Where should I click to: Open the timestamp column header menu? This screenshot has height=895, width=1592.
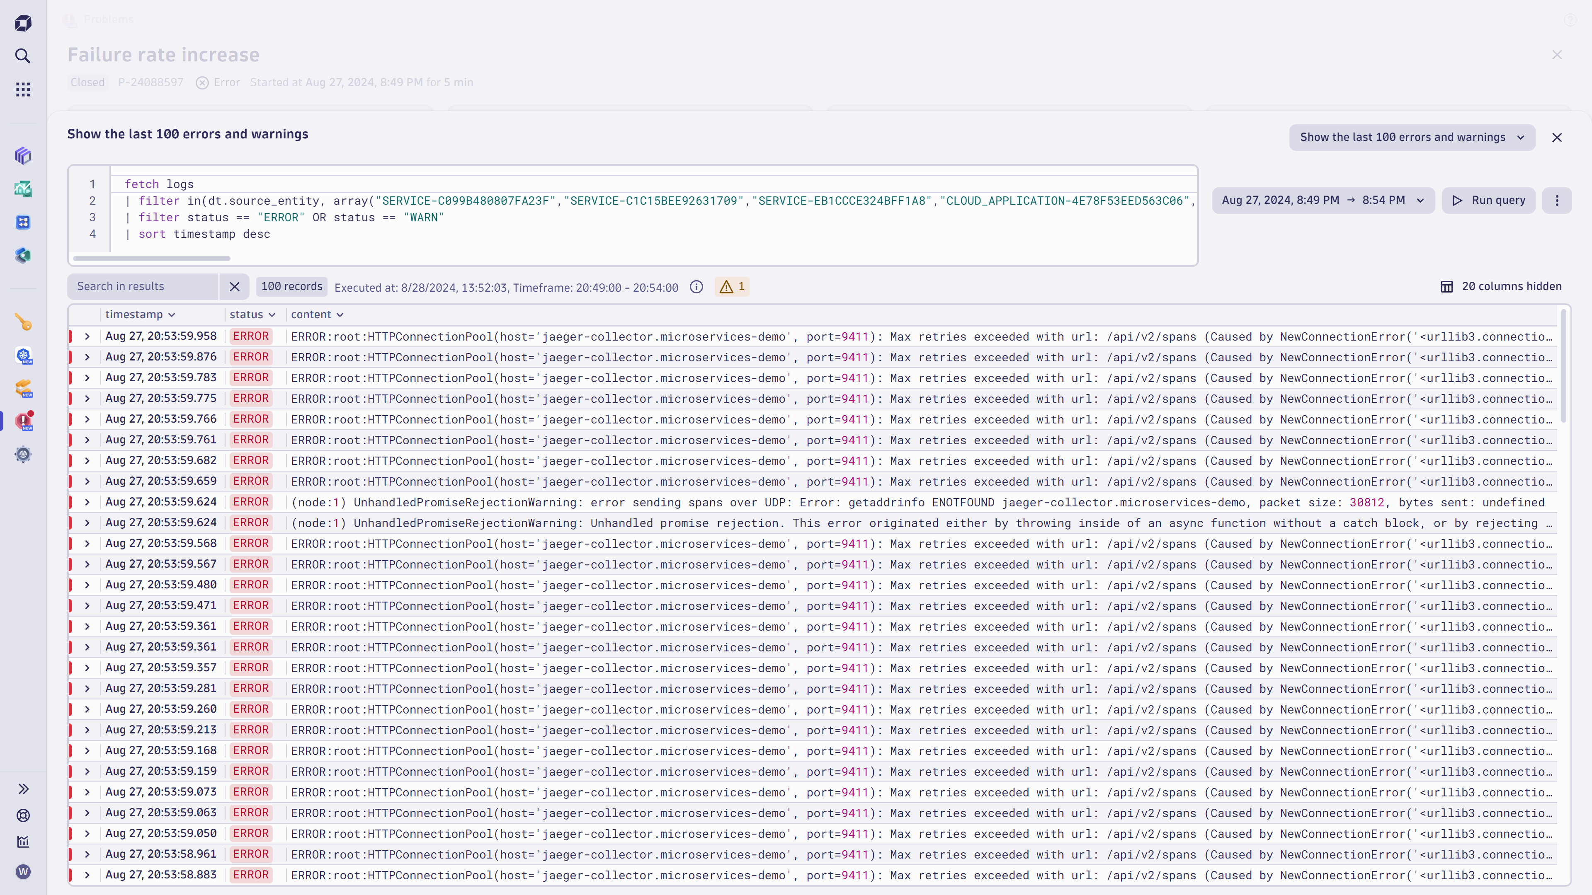point(171,314)
